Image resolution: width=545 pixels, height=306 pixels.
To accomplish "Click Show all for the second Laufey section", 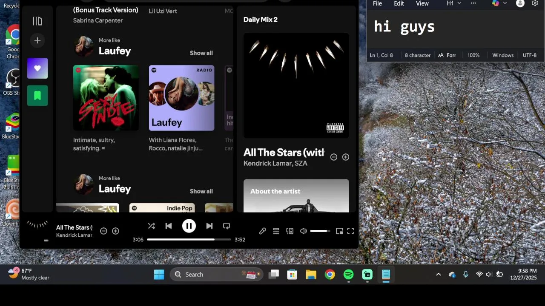I will coord(201,191).
